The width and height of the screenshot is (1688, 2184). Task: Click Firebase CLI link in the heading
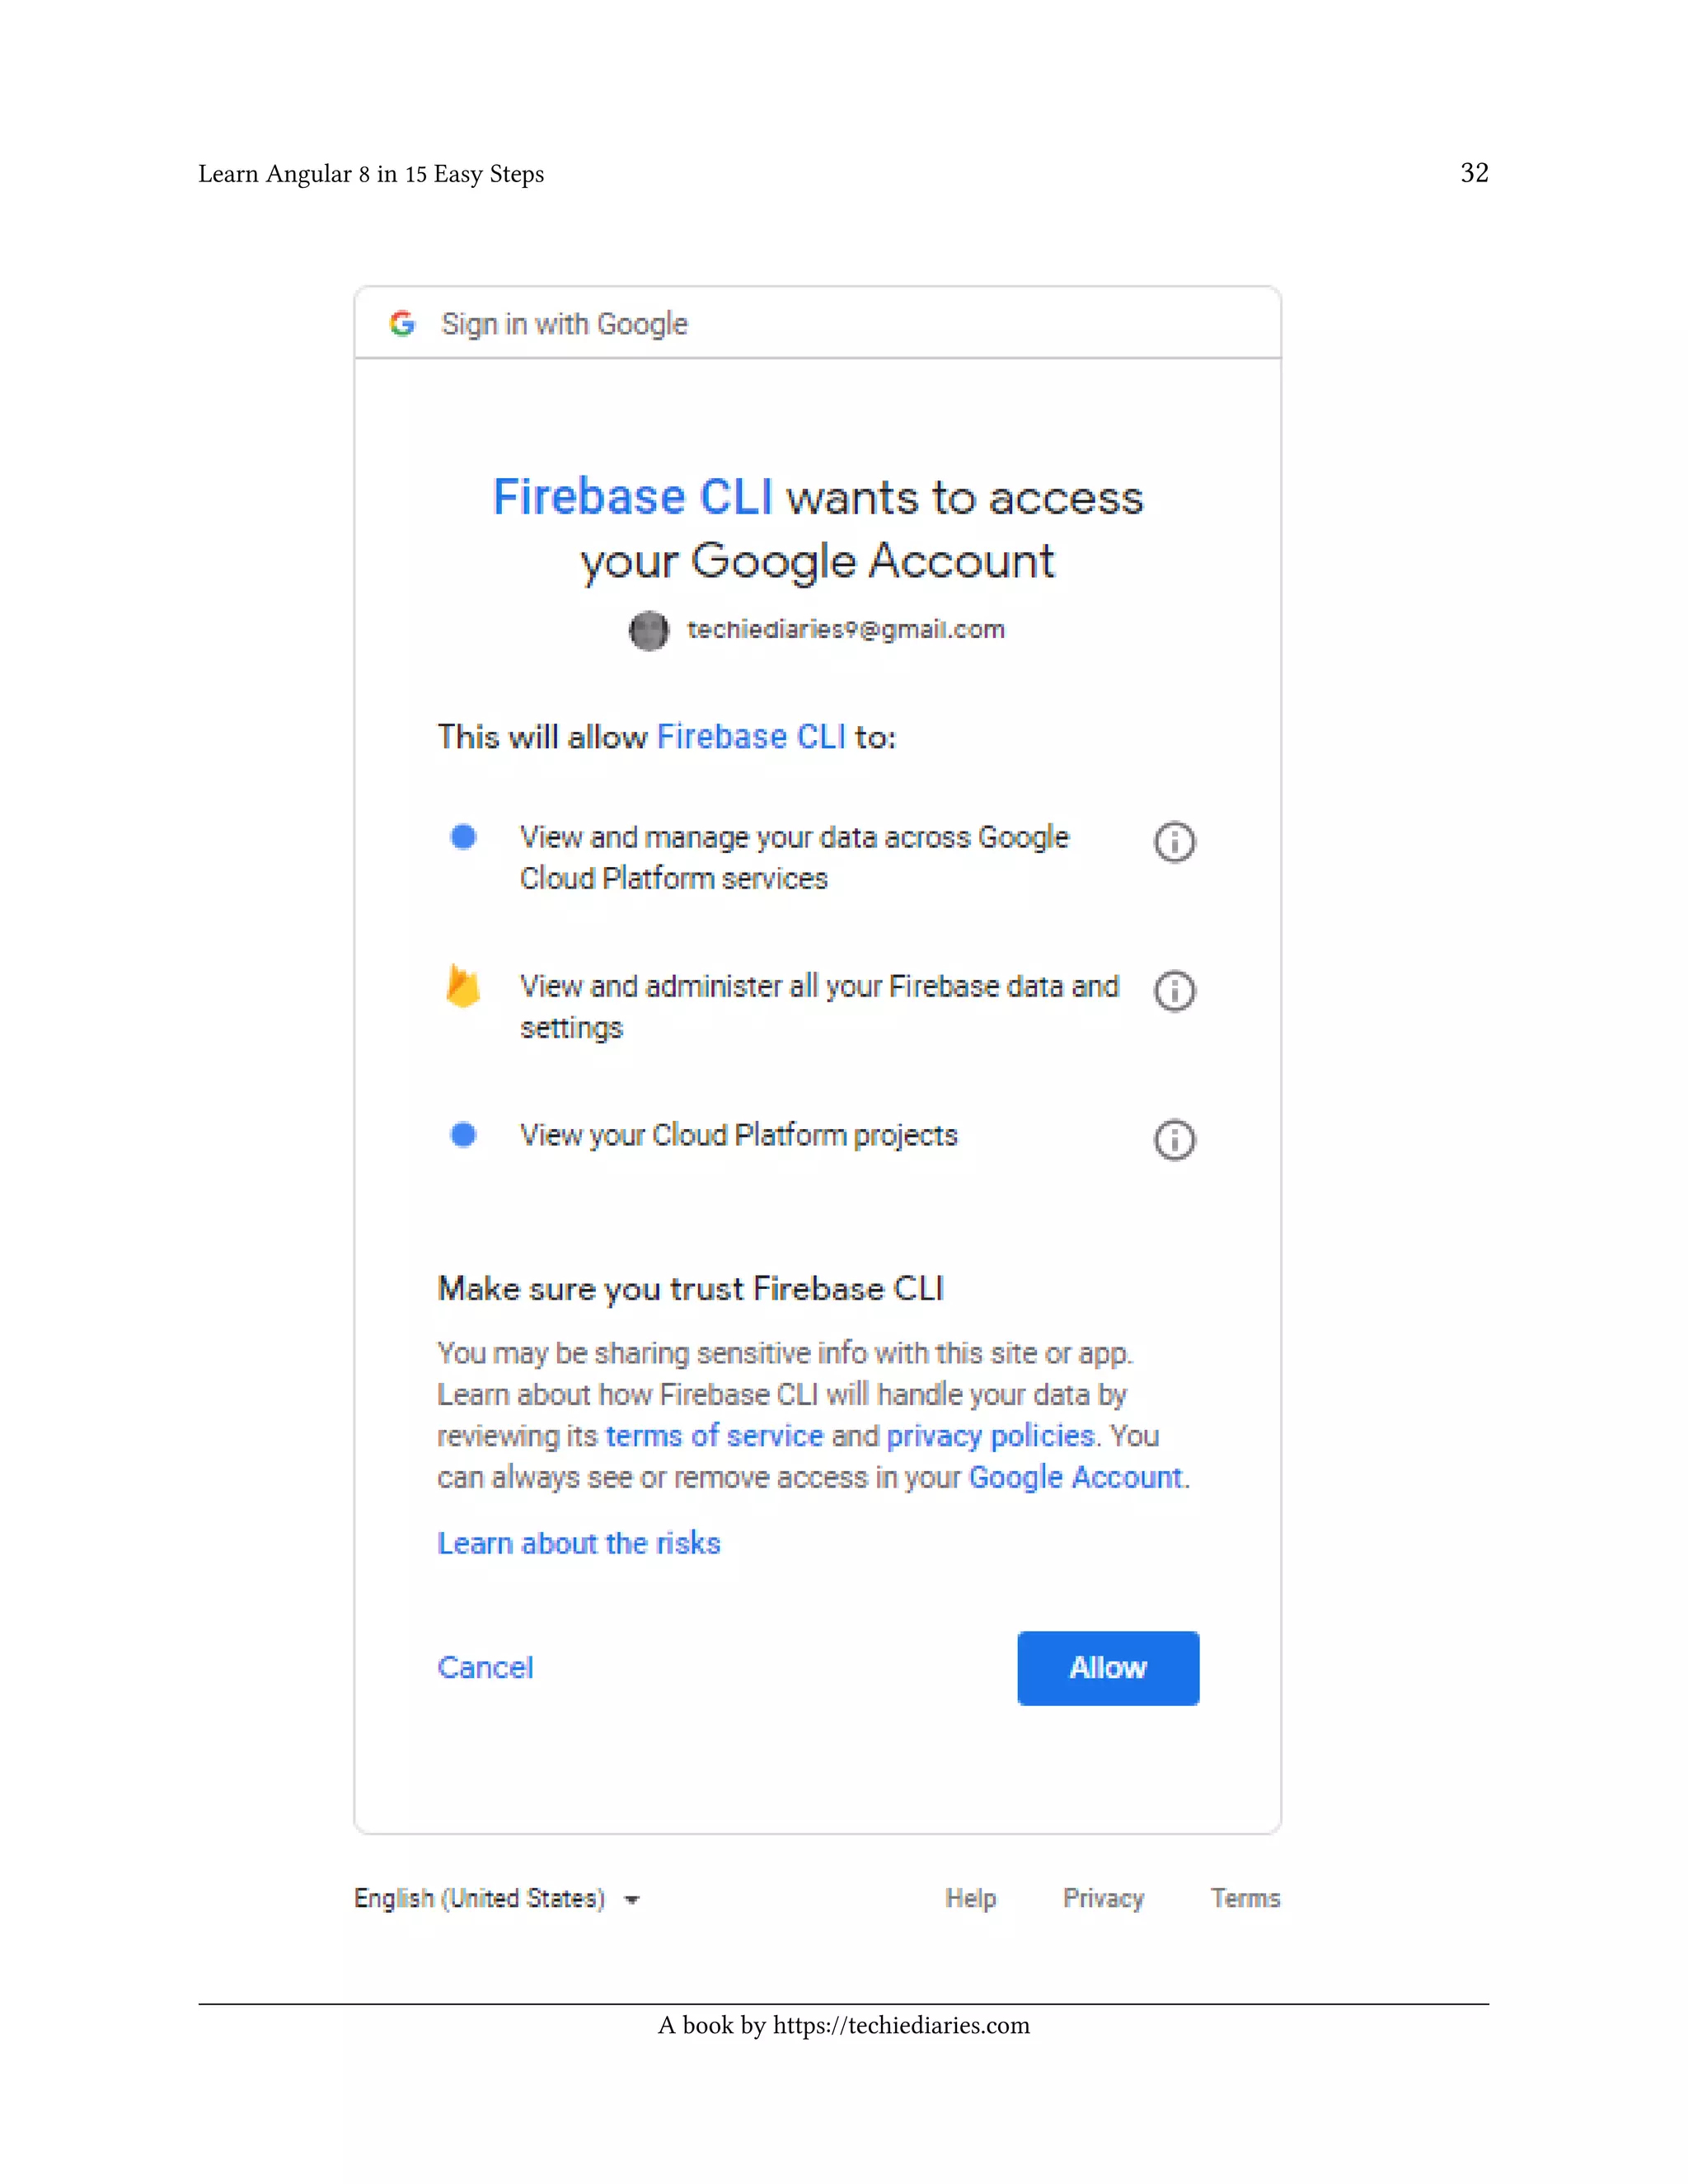click(633, 498)
